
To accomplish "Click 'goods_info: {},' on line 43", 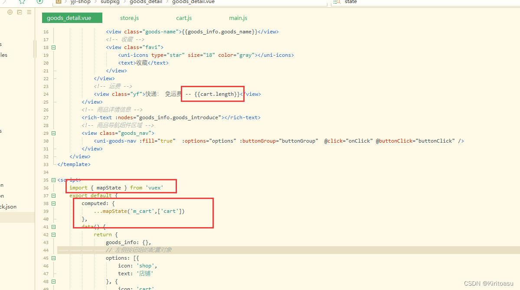I will 128,243.
